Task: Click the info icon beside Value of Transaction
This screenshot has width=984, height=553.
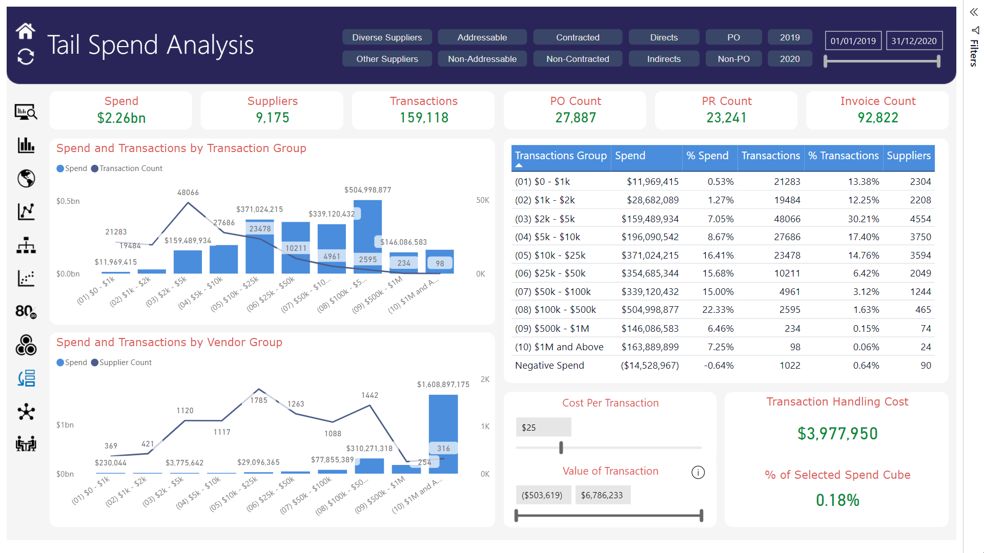Action: [698, 472]
